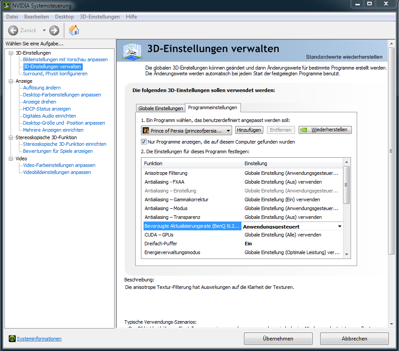Open Stereoskopische 3D-Funktion einrichten
Screen dimensions: 399x351
tap(65, 144)
